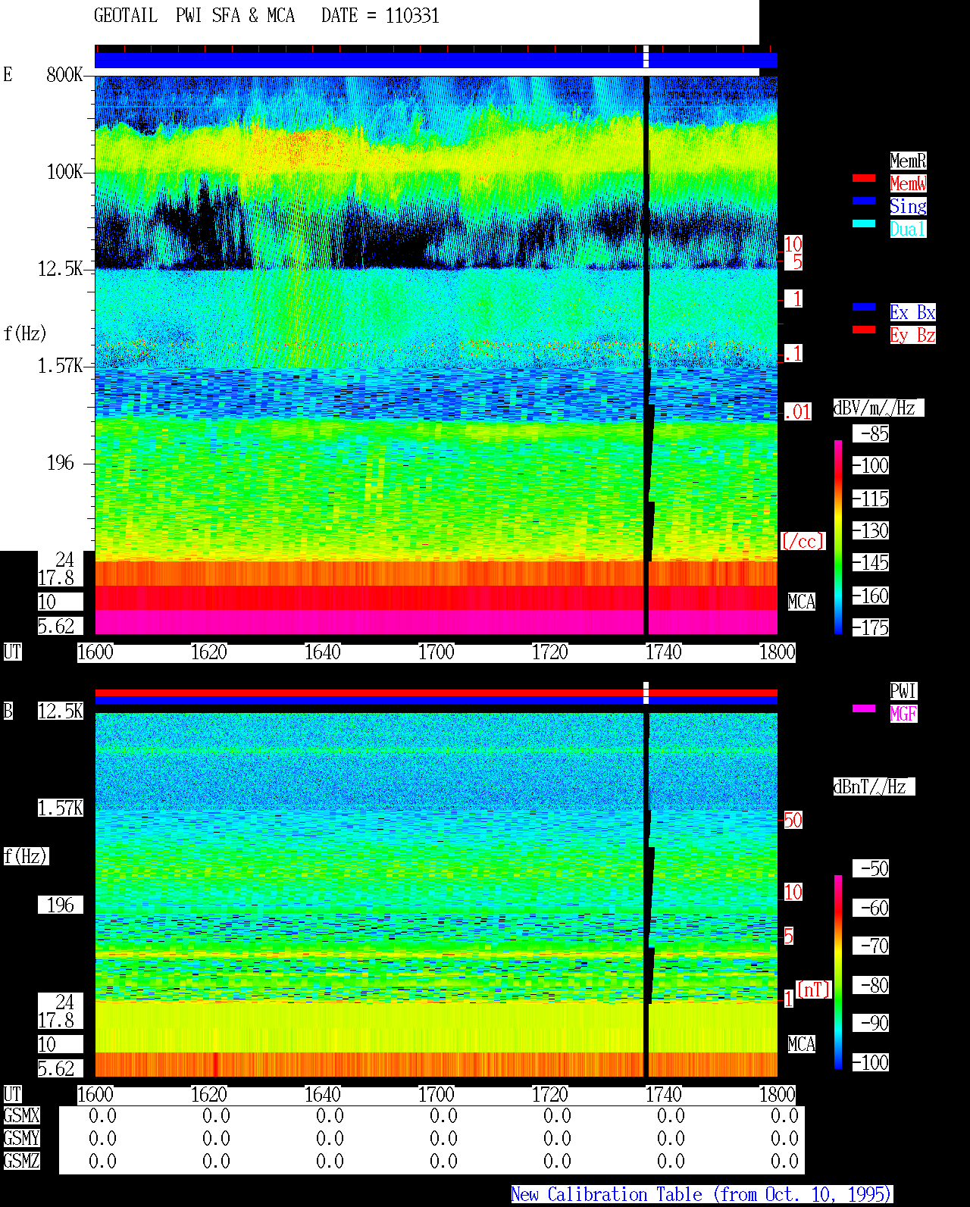Select the MemR legend label
Viewport: 970px width, 1207px height.
(908, 161)
